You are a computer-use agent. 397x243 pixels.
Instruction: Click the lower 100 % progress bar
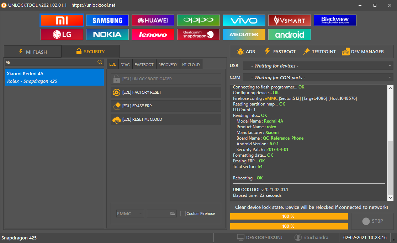[289, 226]
